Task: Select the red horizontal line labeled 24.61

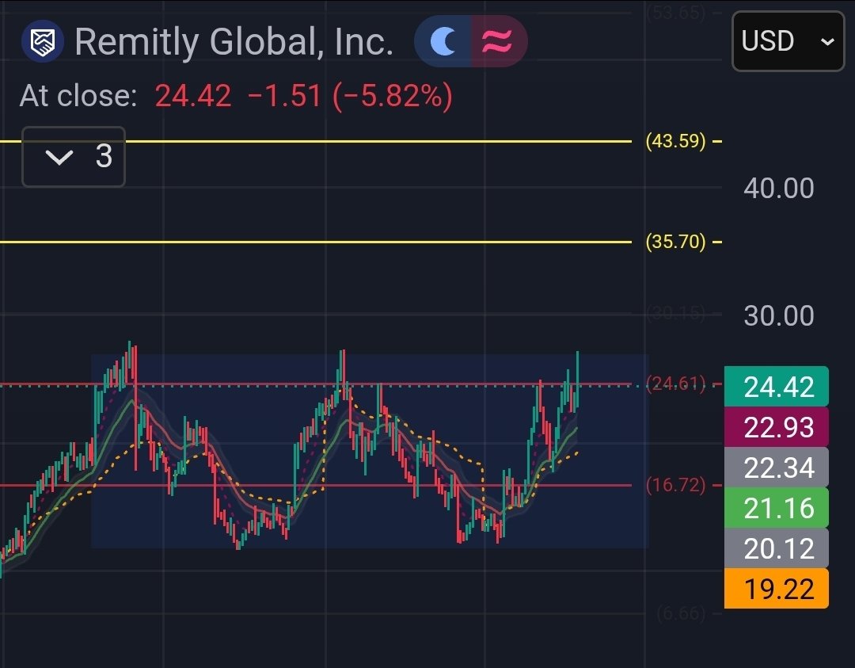Action: point(316,384)
